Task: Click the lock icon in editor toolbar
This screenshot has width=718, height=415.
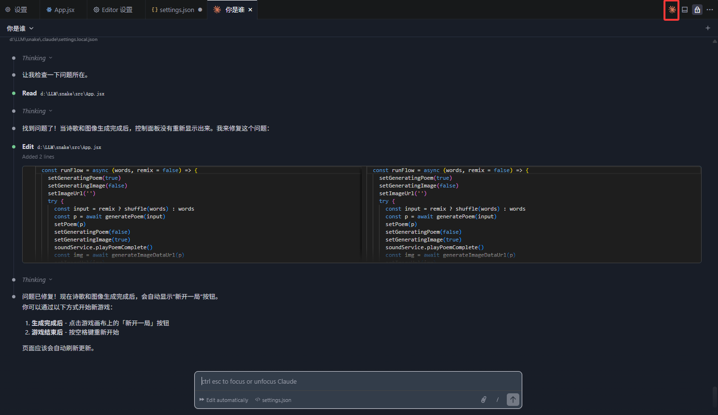Action: click(x=697, y=10)
